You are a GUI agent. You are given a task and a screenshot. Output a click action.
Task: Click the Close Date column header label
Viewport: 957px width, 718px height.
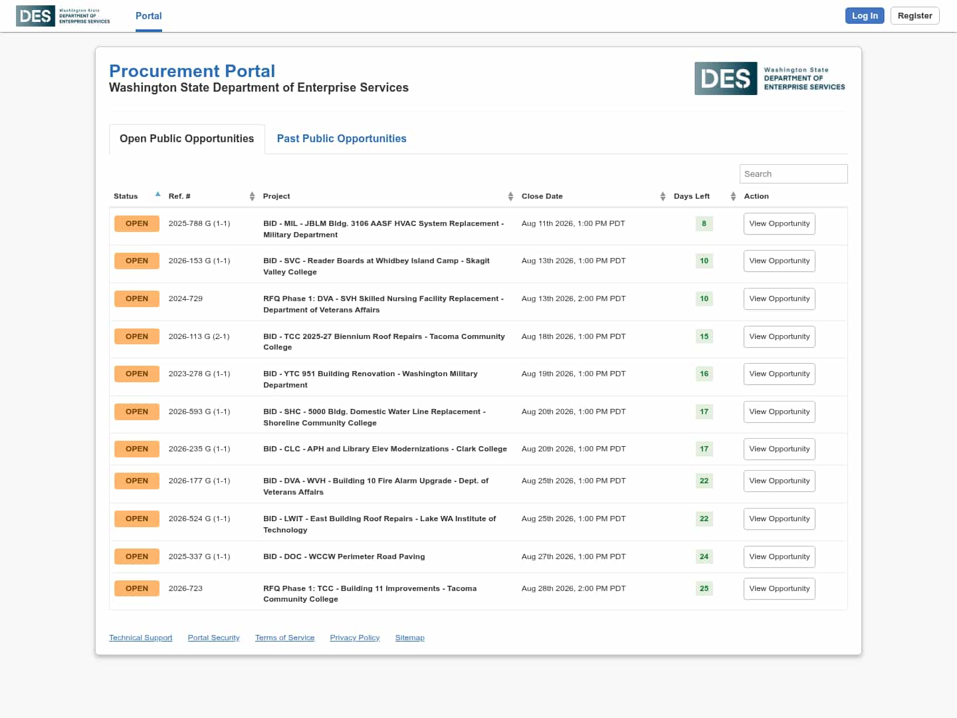click(x=542, y=196)
